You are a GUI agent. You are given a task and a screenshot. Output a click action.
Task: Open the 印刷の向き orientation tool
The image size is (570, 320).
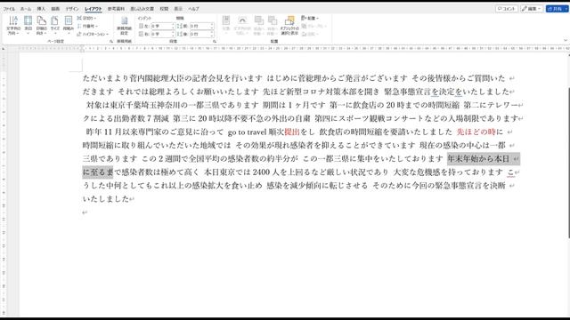click(x=42, y=26)
